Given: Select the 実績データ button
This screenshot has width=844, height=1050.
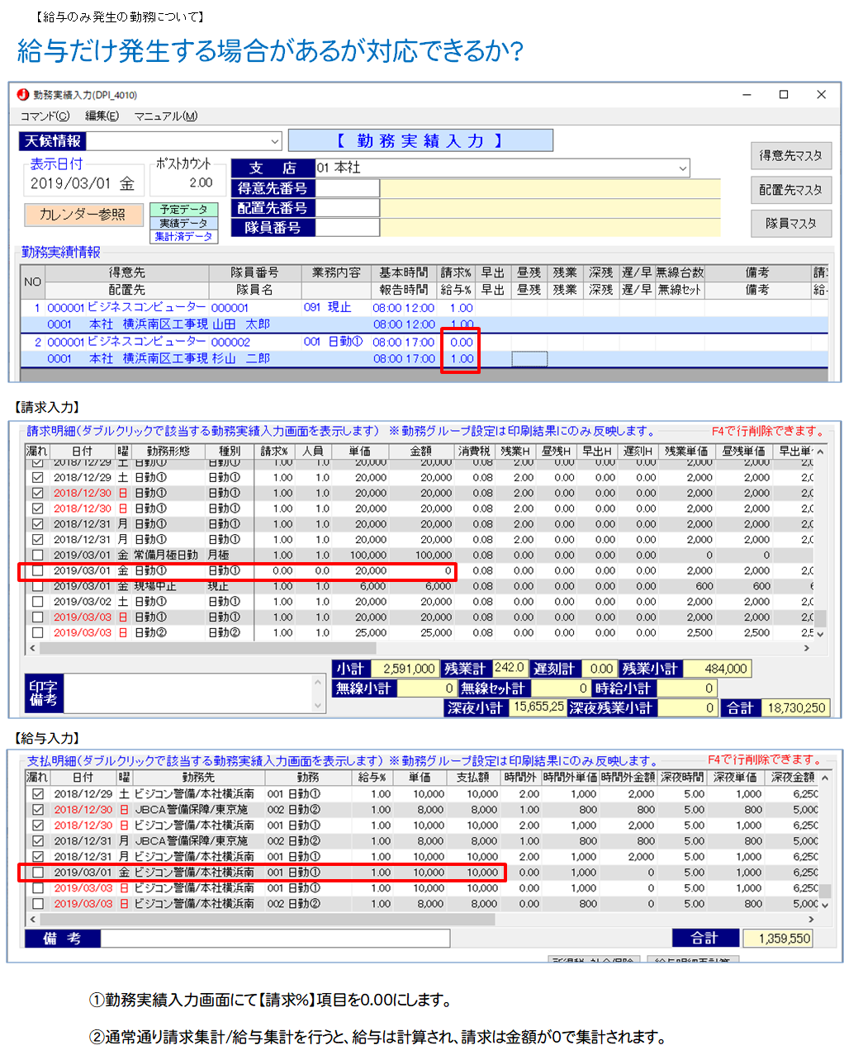Looking at the screenshot, I should (x=183, y=223).
